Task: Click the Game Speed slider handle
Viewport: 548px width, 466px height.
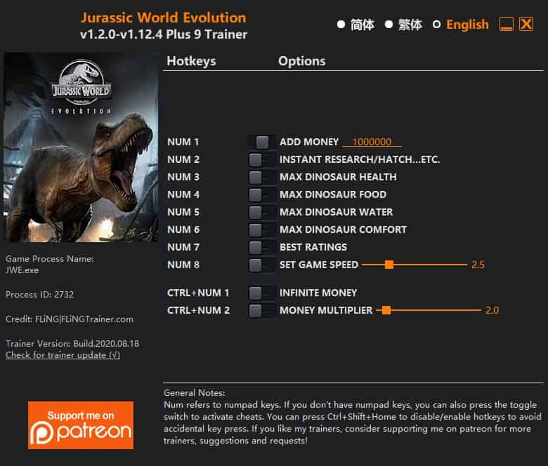Action: [389, 265]
